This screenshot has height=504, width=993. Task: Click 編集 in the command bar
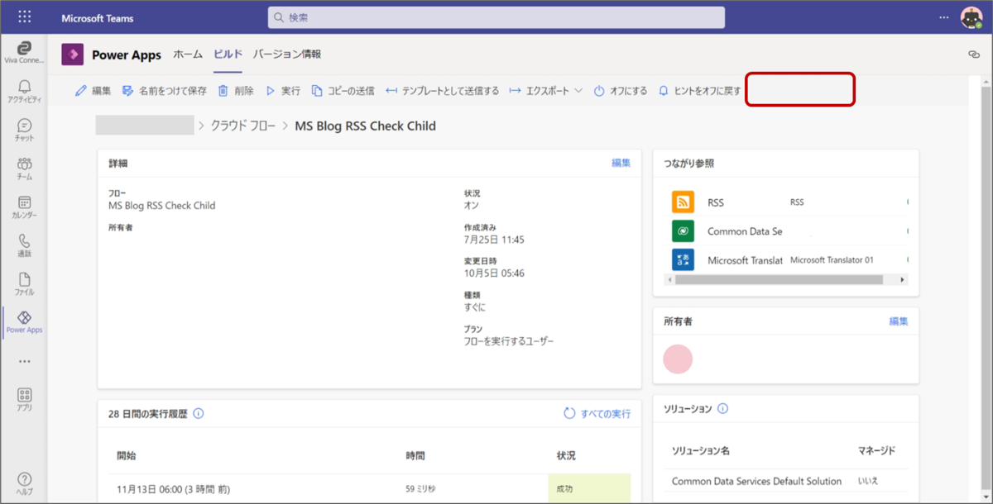[93, 91]
